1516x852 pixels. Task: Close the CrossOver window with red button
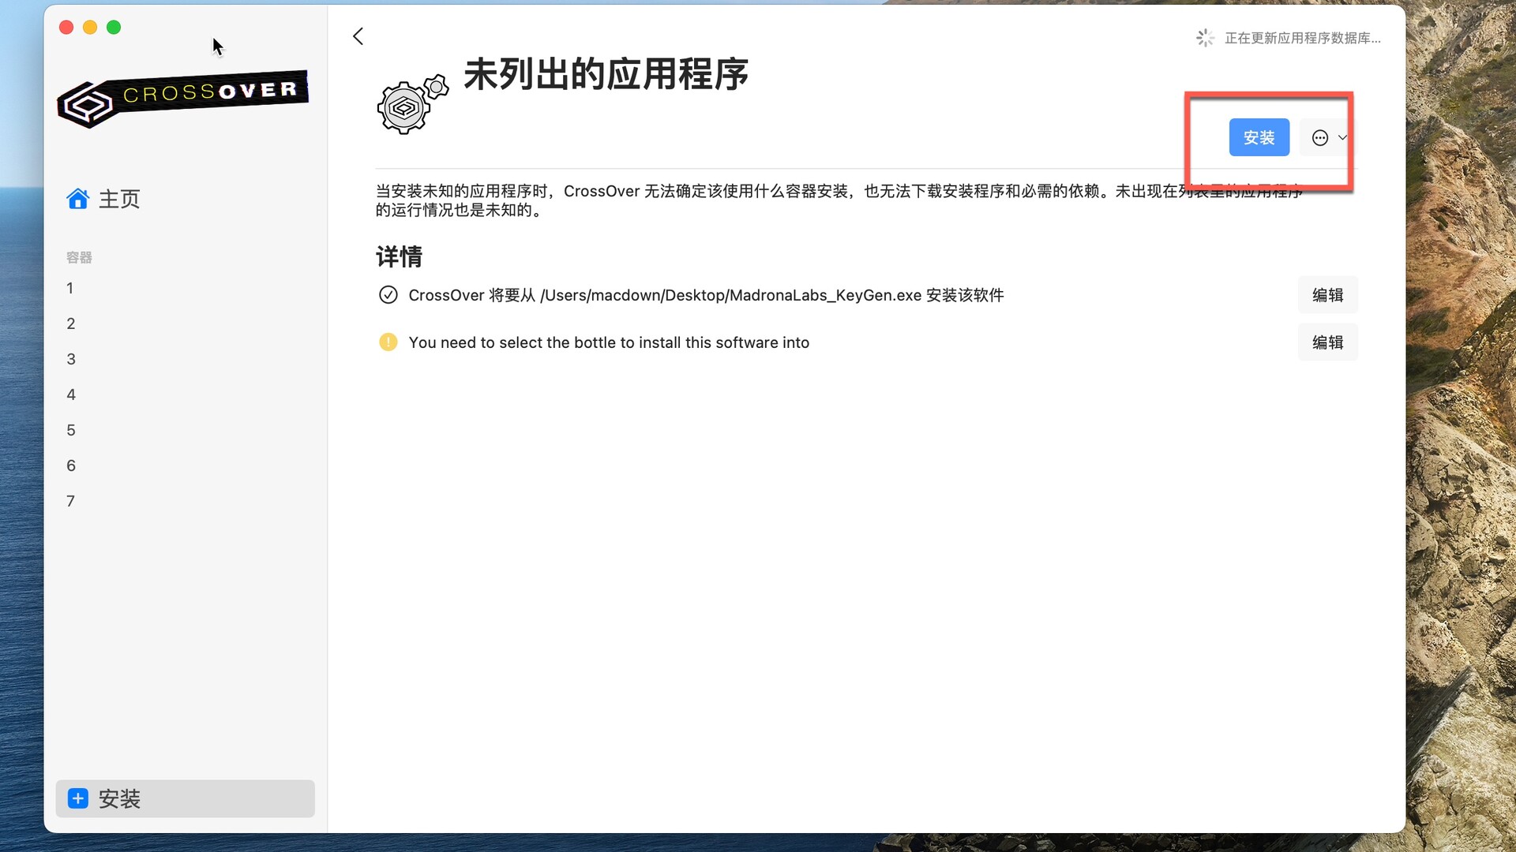click(66, 28)
